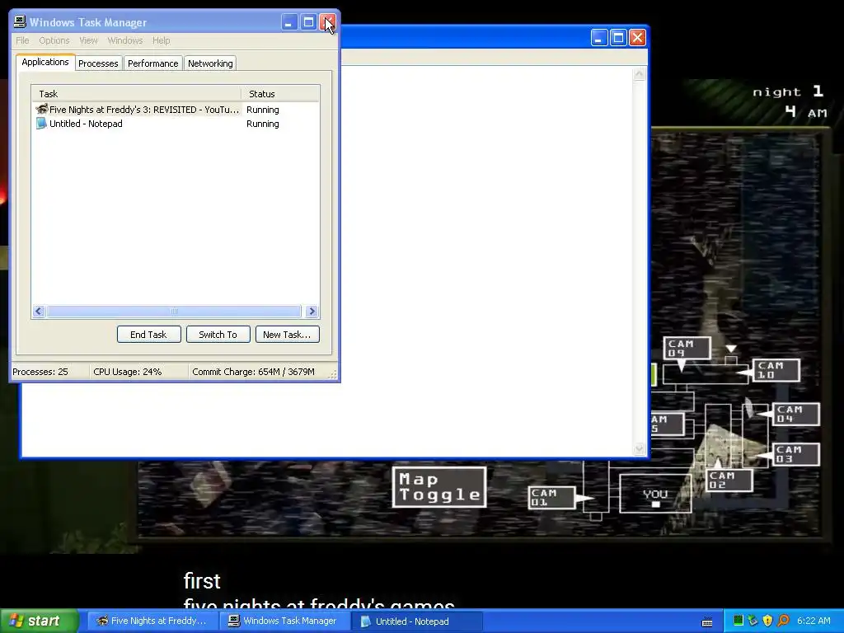This screenshot has width=844, height=633.
Task: Open the Windows menu in Task Manager
Action: point(125,40)
